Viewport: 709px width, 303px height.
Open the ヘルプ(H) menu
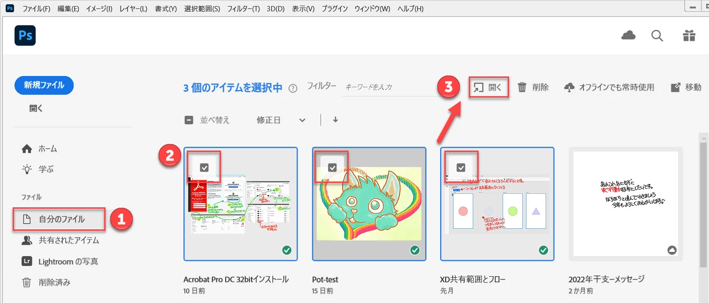pyautogui.click(x=410, y=9)
